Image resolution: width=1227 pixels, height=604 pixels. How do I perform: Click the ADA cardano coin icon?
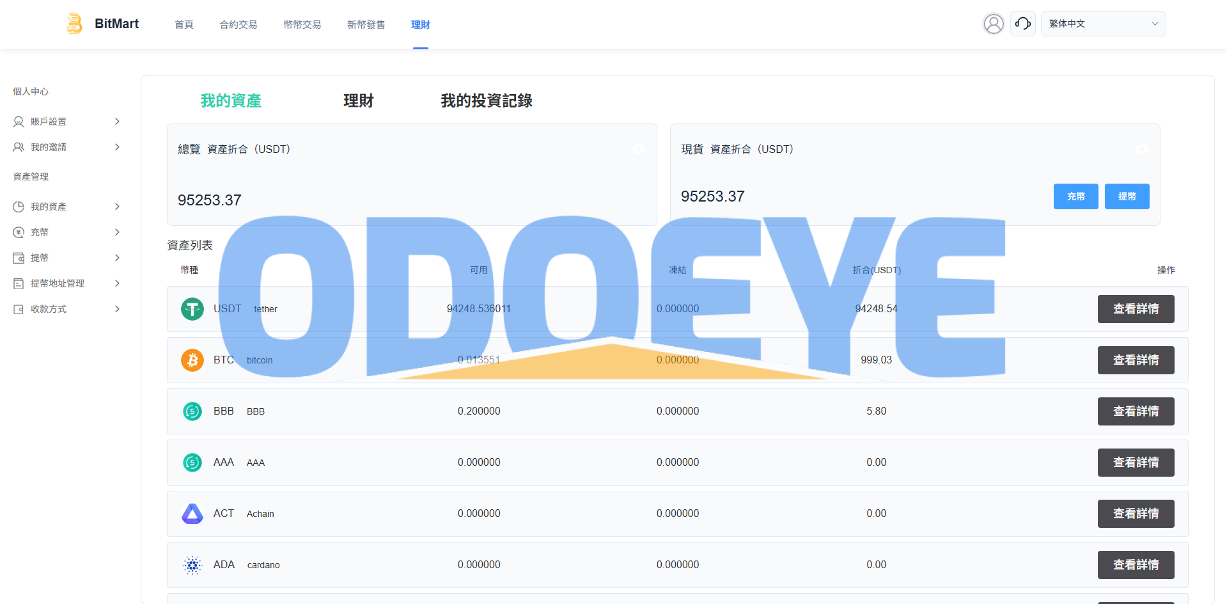point(192,565)
